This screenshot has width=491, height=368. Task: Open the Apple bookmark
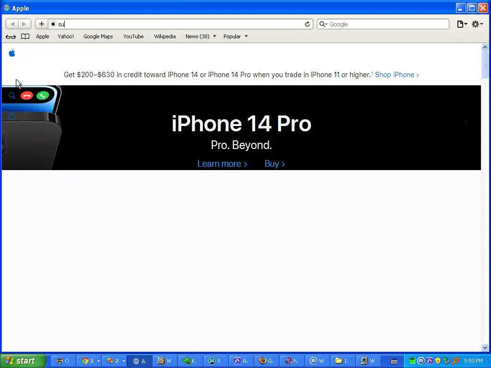[43, 36]
